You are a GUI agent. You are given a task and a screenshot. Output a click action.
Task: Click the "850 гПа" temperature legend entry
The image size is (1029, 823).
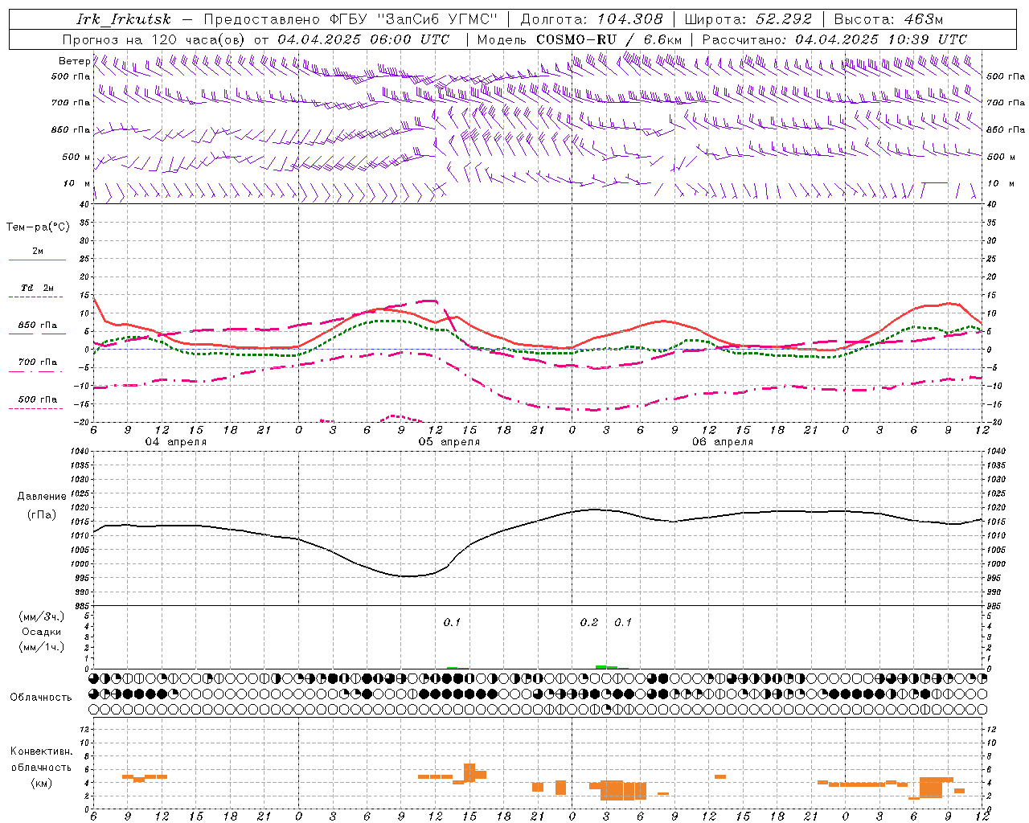pyautogui.click(x=38, y=326)
